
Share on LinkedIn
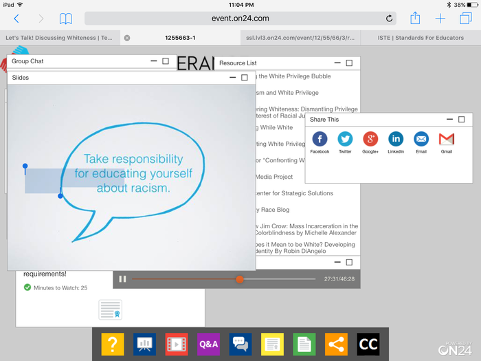tap(396, 140)
